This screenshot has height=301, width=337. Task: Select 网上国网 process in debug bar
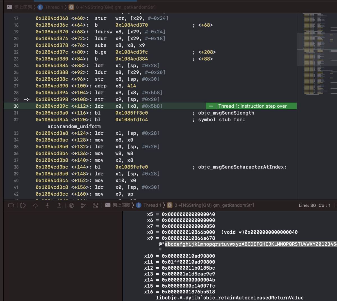[122, 205]
